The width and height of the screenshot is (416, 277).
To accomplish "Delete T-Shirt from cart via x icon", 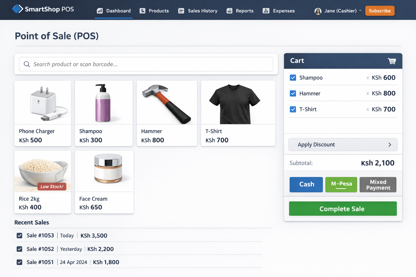I will coord(368,110).
